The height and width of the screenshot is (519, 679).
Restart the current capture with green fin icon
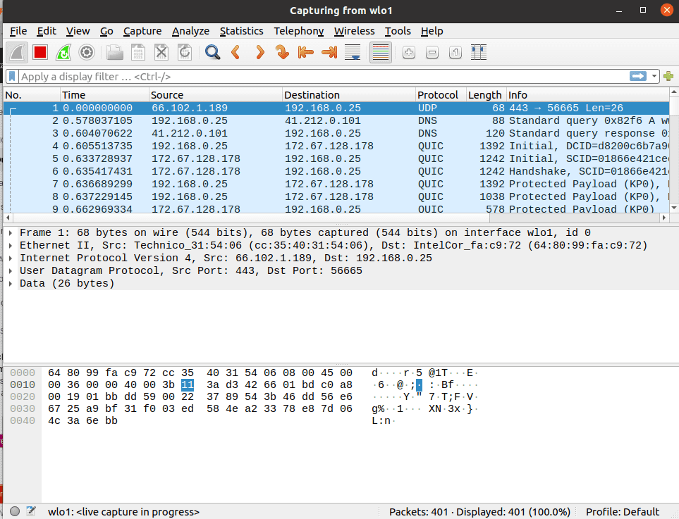[63, 52]
